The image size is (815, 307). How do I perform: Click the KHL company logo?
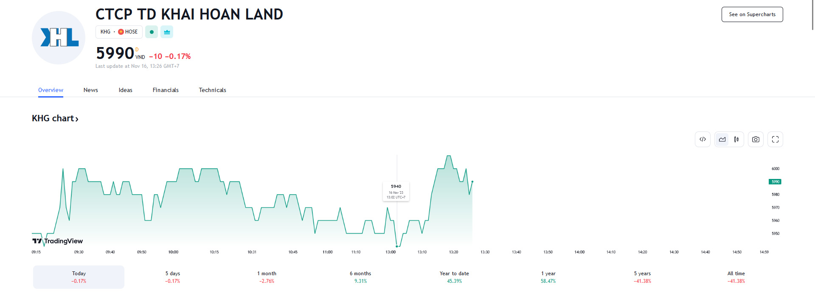[58, 38]
